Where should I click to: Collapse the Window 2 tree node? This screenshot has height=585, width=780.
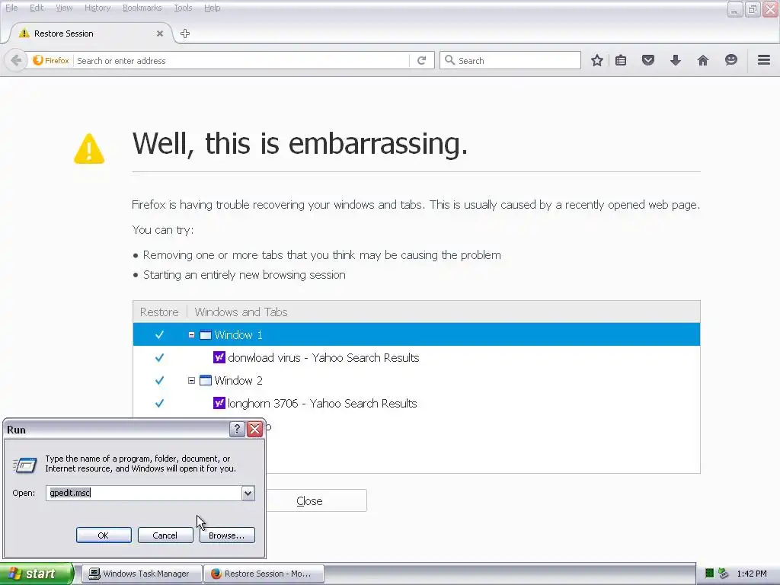click(191, 381)
